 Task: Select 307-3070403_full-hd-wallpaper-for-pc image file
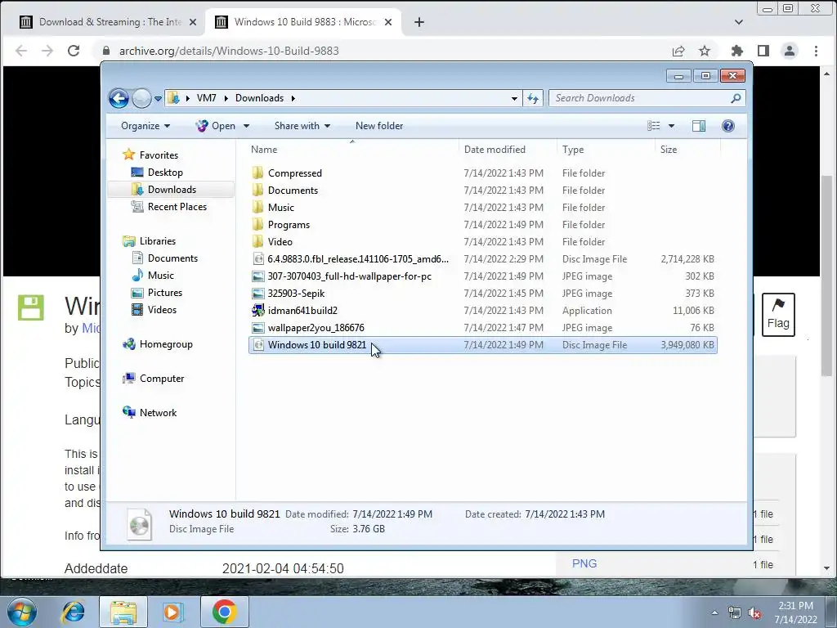[349, 276]
